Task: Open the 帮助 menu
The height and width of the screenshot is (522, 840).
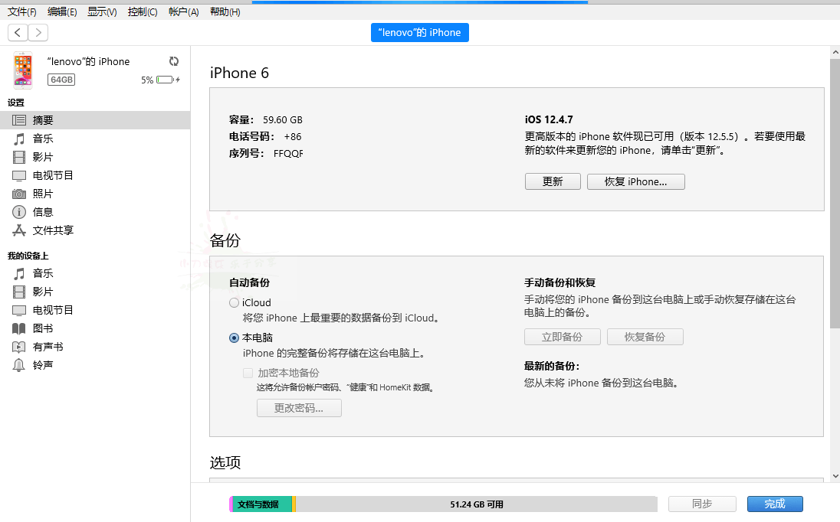Action: (x=224, y=11)
